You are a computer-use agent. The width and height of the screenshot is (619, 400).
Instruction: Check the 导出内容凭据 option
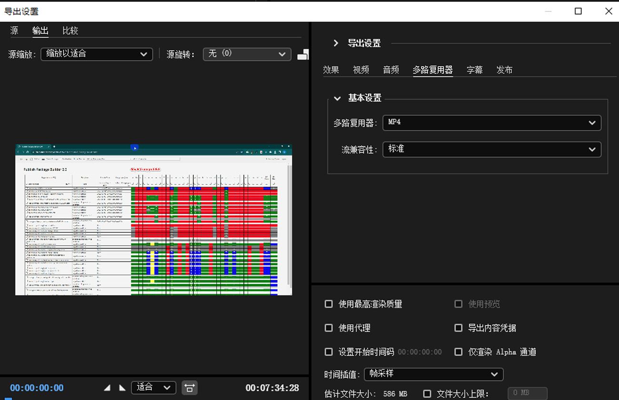[458, 328]
